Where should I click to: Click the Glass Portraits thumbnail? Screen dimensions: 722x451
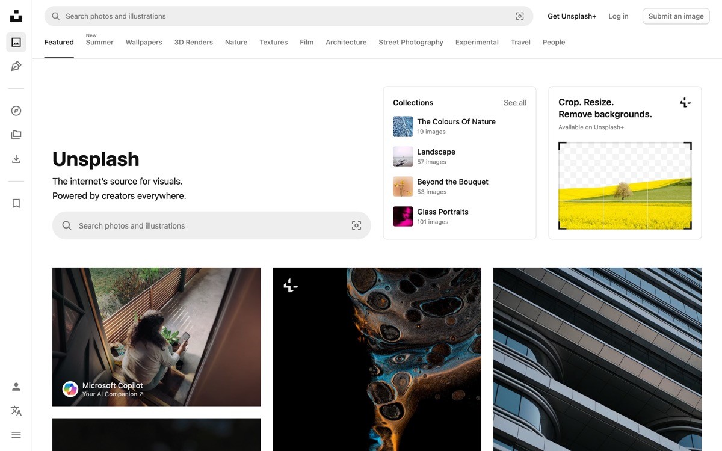(x=403, y=216)
